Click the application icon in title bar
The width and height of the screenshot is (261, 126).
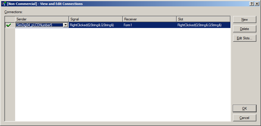[4, 4]
